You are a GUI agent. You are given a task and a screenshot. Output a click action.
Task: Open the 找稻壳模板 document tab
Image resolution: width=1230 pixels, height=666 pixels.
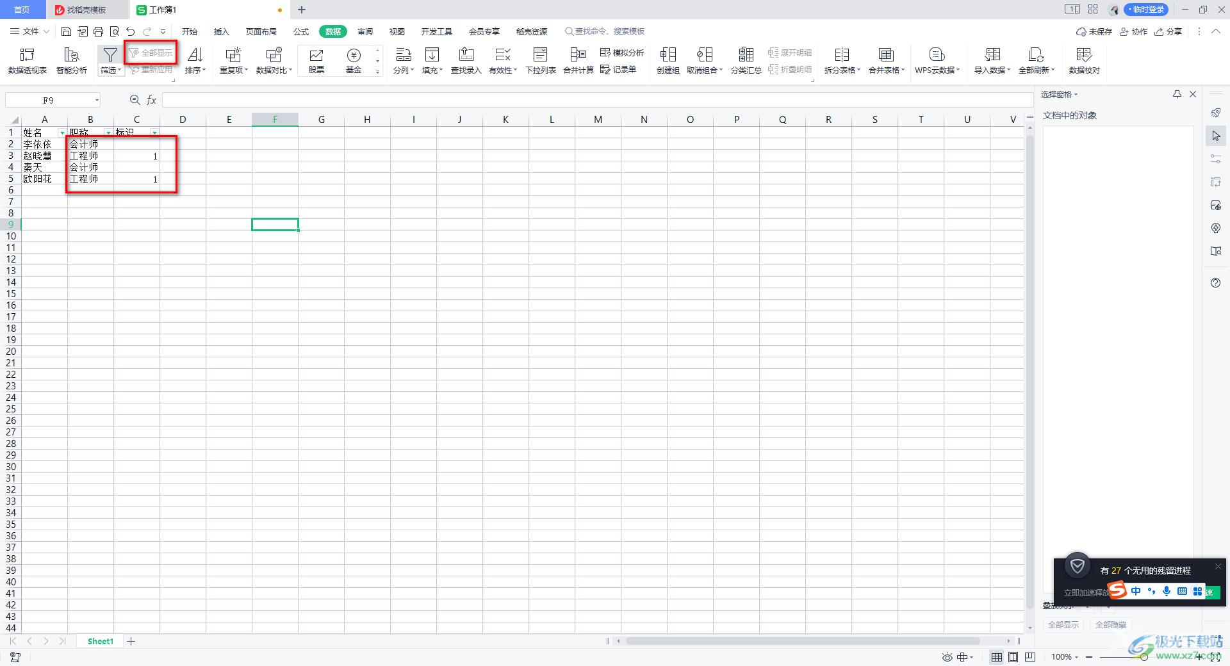(86, 10)
